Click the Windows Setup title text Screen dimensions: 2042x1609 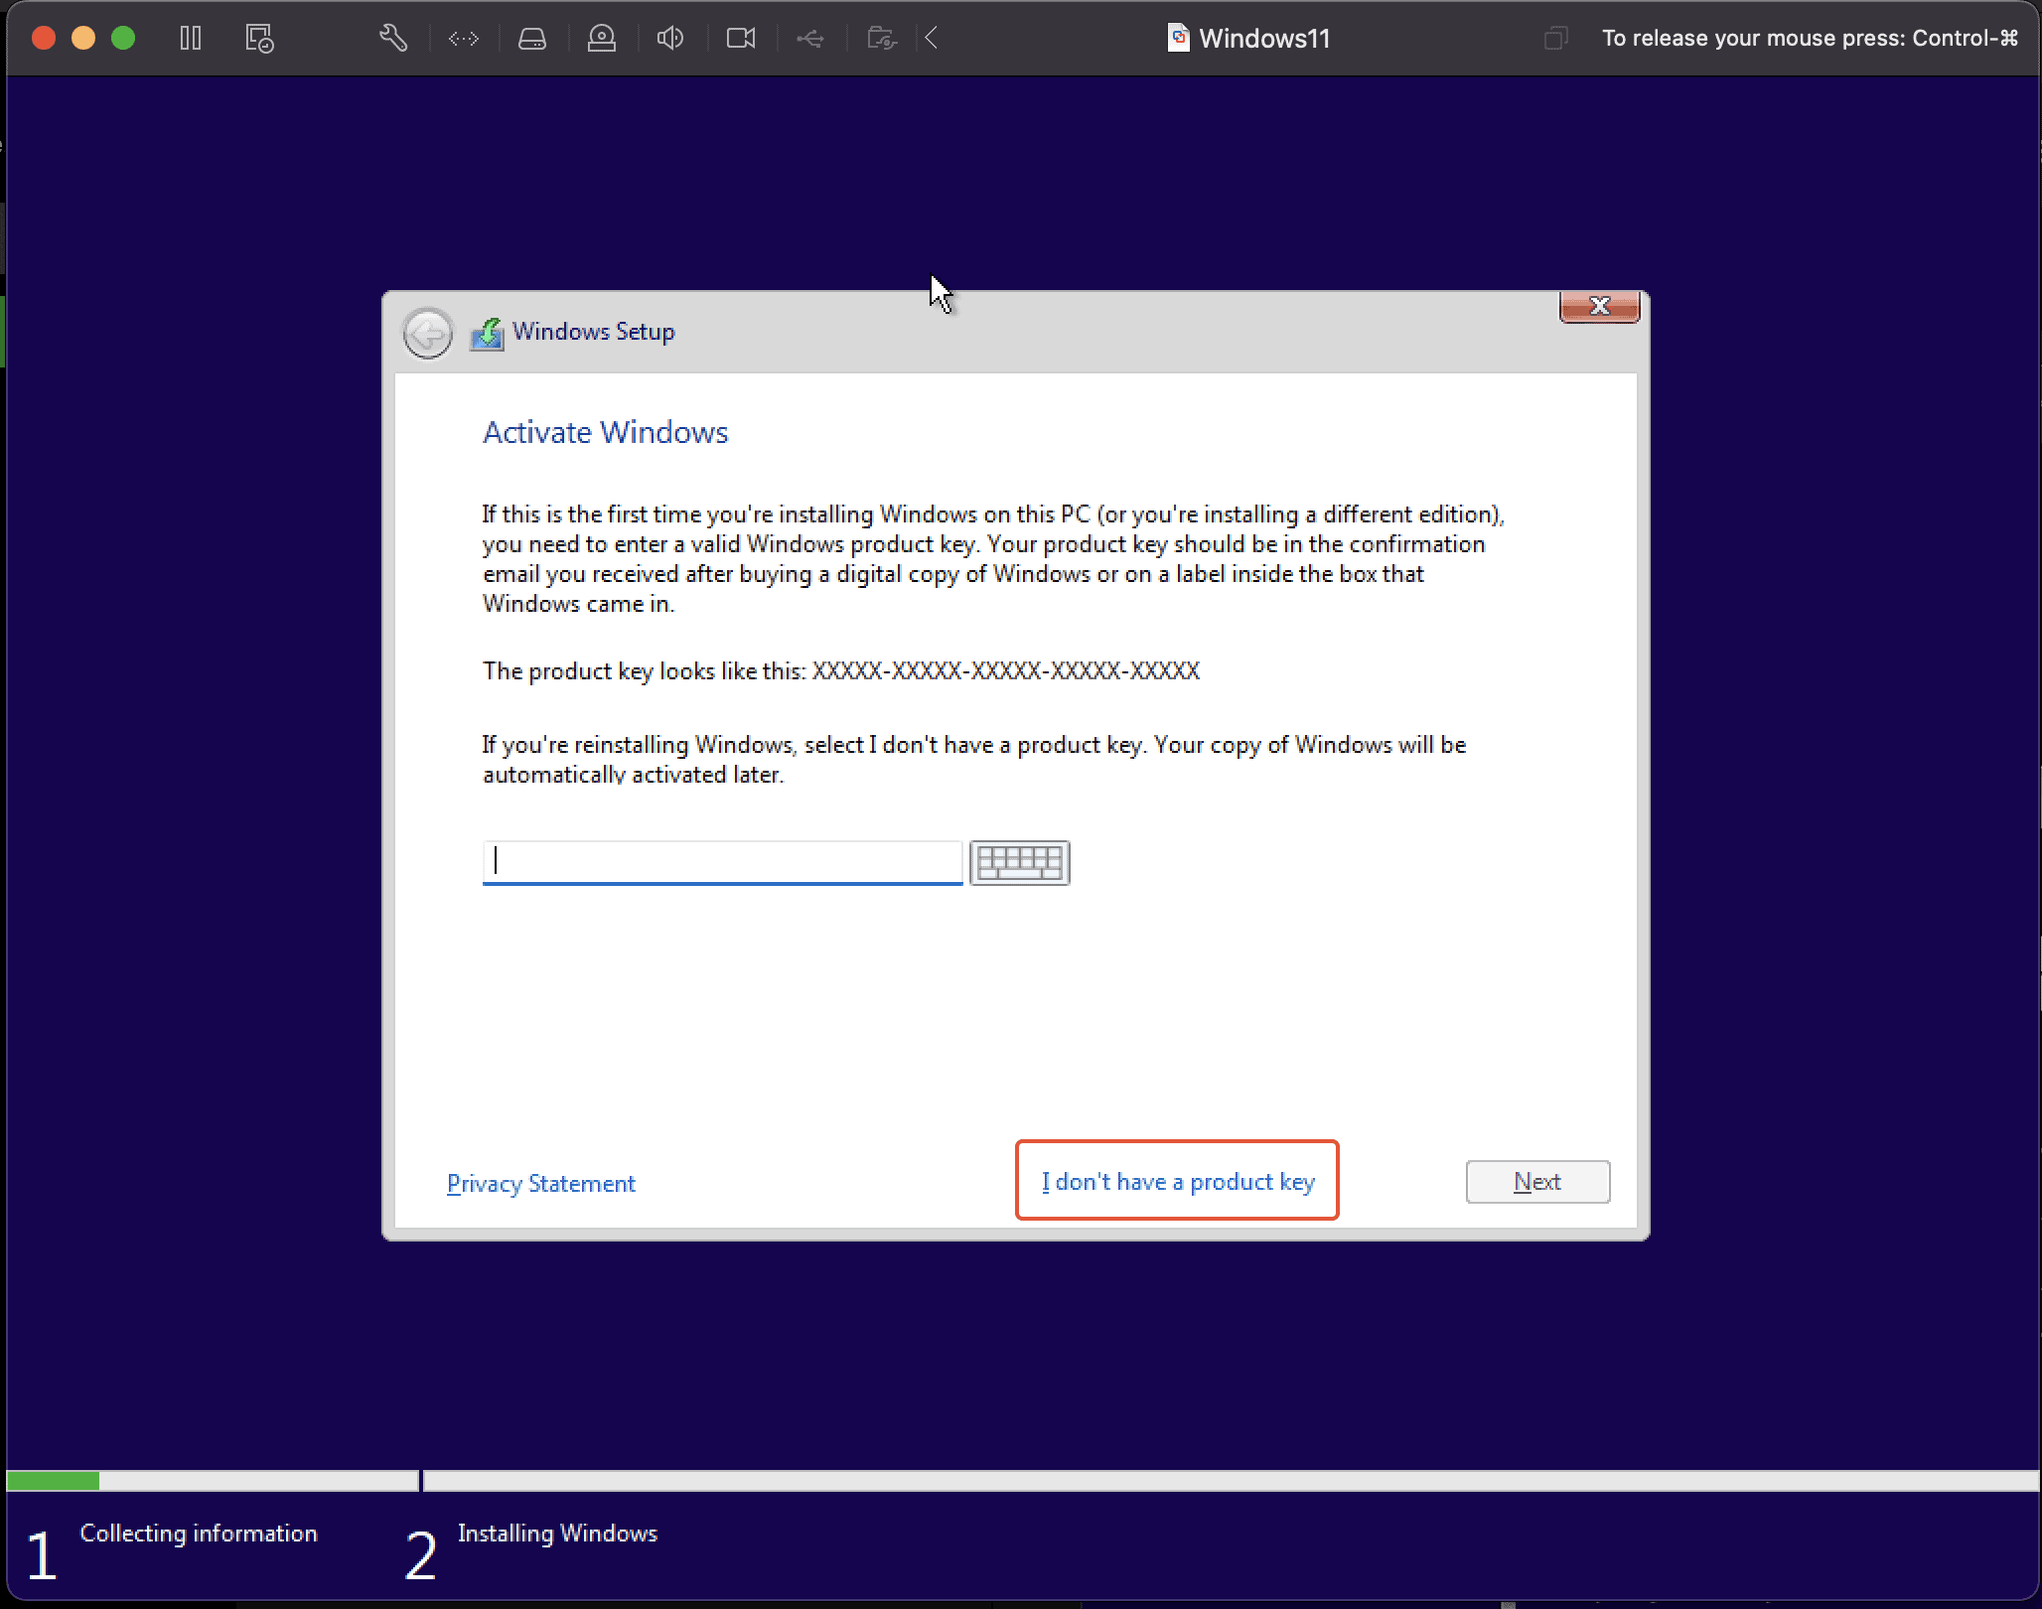click(x=594, y=332)
